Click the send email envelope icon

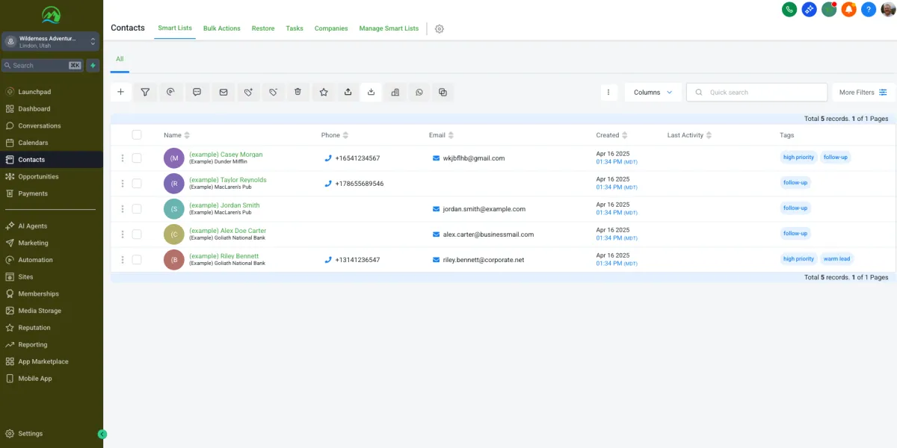tap(223, 92)
